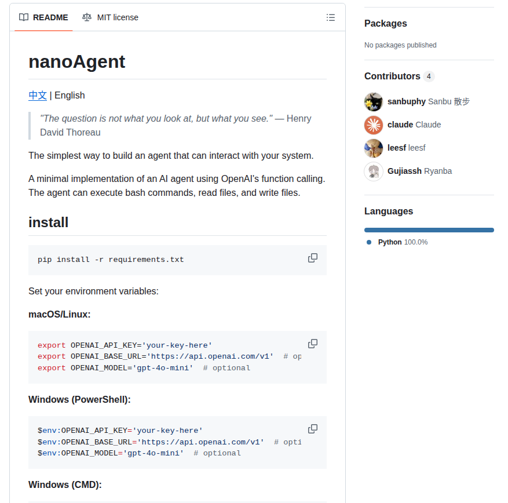Click the blue Python language dot
The width and height of the screenshot is (508, 503).
369,242
